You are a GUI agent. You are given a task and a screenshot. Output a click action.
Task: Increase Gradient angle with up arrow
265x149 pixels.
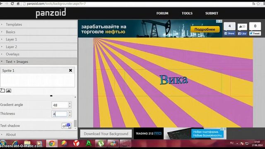click(70, 103)
